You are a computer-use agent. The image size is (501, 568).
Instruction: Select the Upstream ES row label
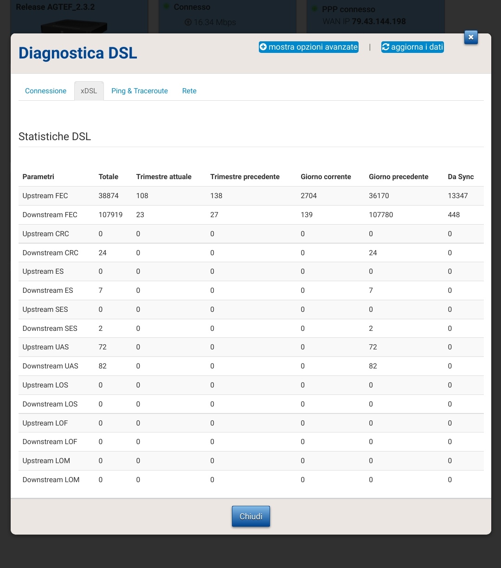43,271
